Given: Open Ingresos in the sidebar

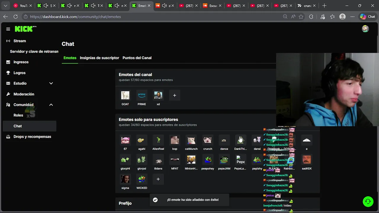Looking at the screenshot, I should [21, 62].
